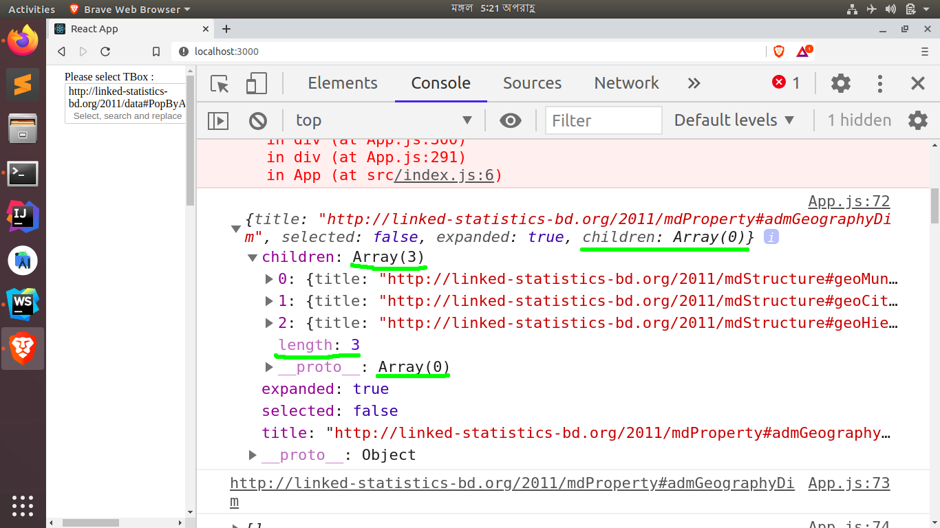
Task: Select the inspect element cursor icon
Action: [219, 82]
